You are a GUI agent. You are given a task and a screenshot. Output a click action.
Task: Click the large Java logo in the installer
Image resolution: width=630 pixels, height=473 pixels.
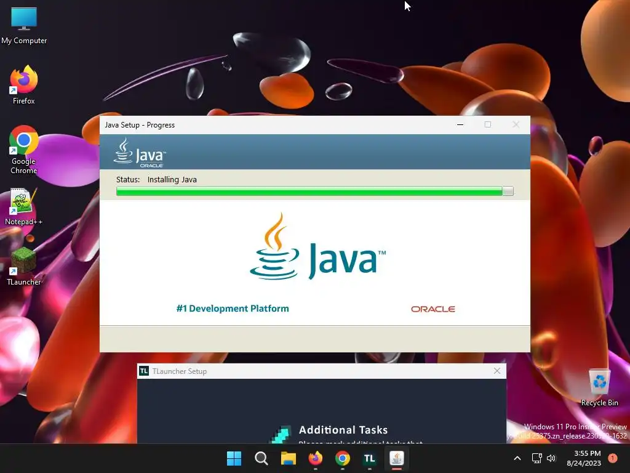318,246
